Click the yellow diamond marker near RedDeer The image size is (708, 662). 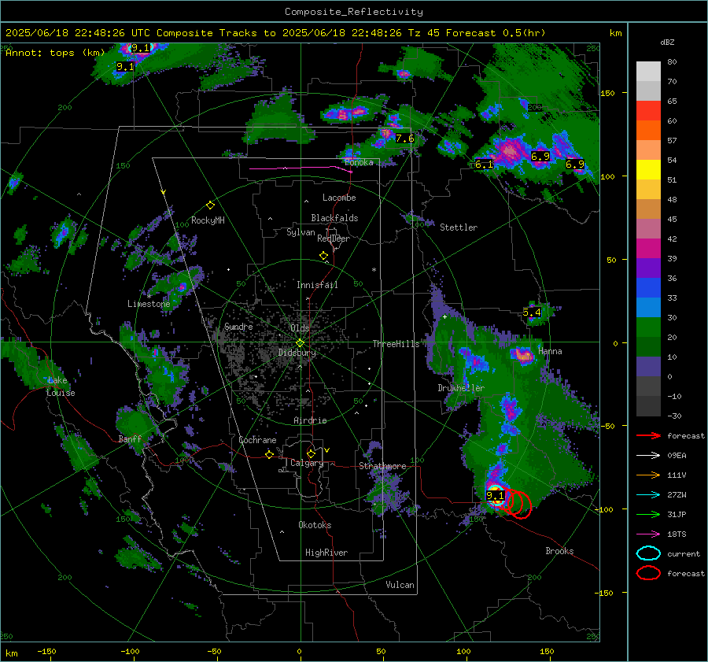click(x=323, y=256)
